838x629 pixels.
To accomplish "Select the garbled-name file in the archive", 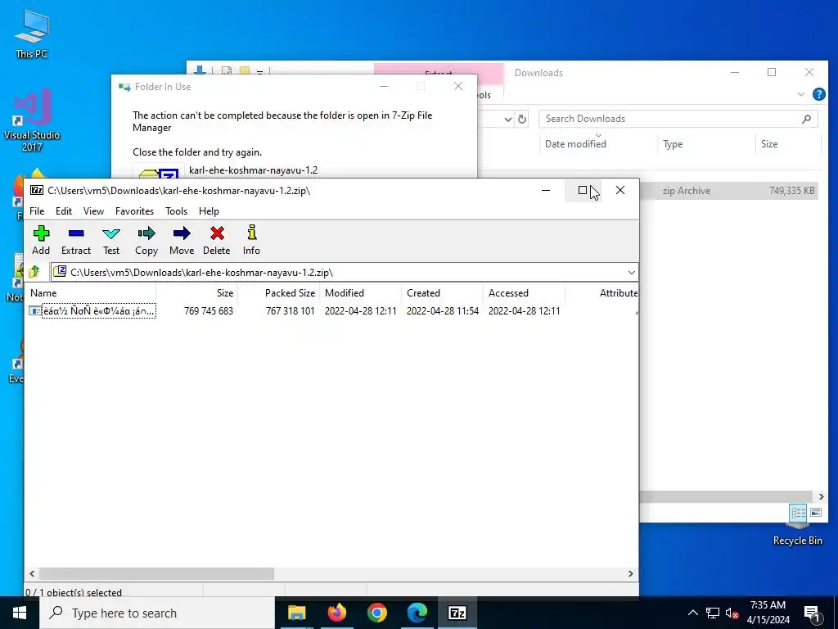I will point(99,310).
